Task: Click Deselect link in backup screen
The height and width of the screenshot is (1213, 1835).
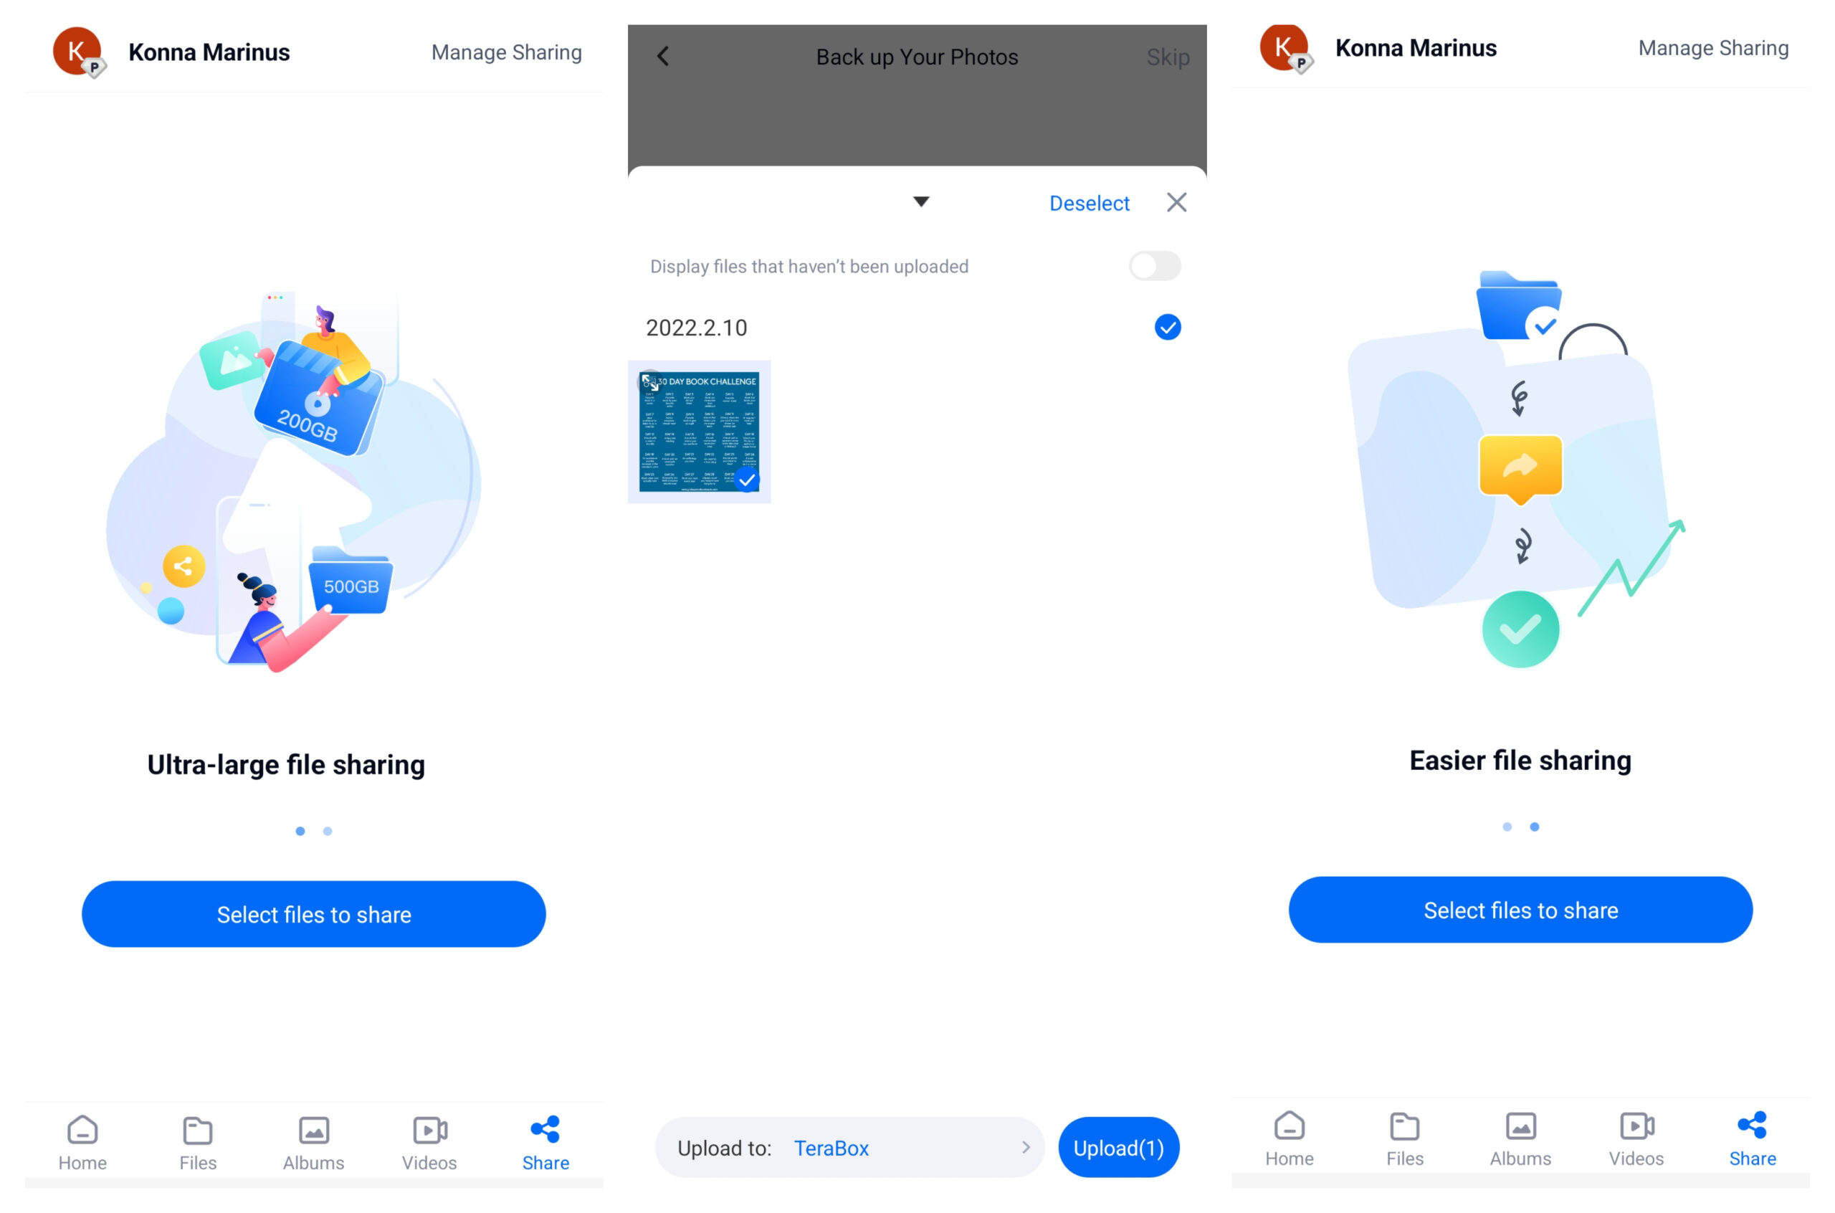Action: coord(1088,203)
